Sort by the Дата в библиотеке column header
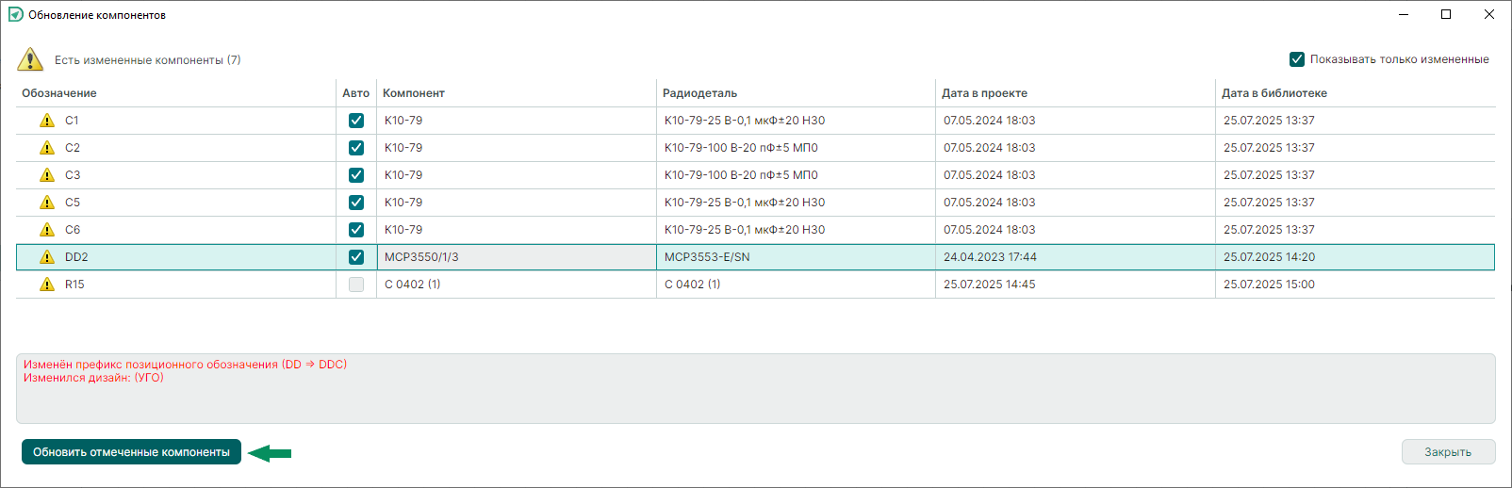Screen dimensions: 1512x488 1356,93
